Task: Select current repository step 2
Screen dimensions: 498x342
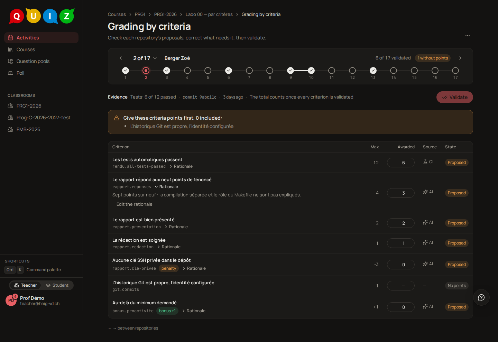Action: pos(146,71)
